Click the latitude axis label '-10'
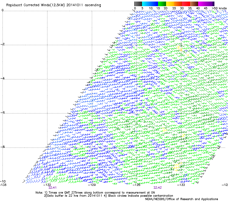This screenshot has width=228, height=201. pos(3,181)
